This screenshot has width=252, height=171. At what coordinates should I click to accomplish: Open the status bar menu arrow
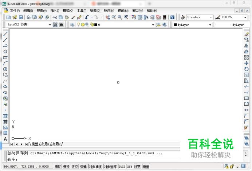[x=238, y=167]
